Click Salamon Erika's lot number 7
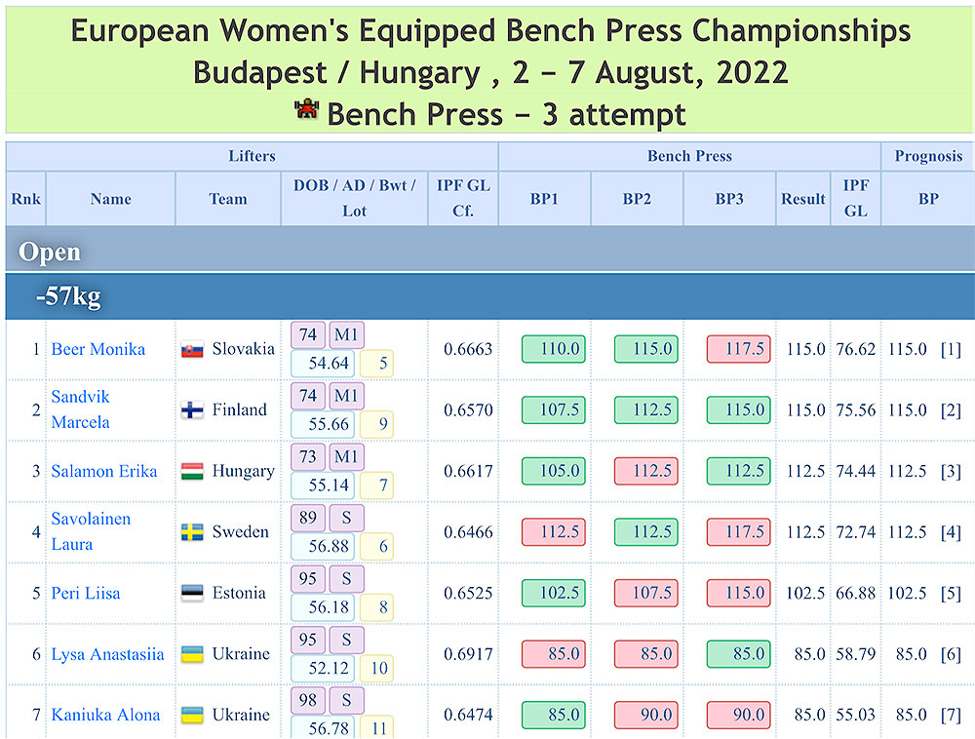Screen dimensions: 975x739 (x=376, y=486)
